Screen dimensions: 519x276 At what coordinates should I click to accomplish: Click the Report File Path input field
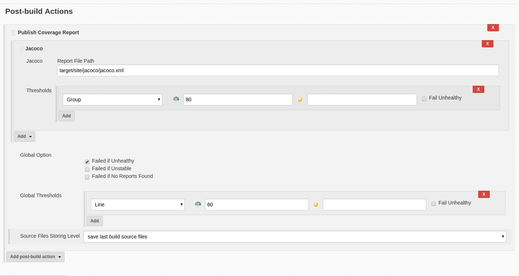click(x=278, y=70)
